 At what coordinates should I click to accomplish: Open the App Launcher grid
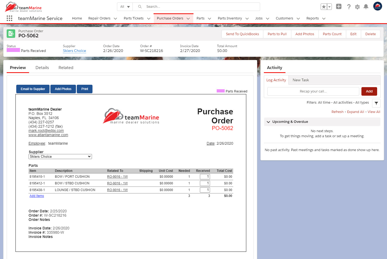pyautogui.click(x=9, y=18)
